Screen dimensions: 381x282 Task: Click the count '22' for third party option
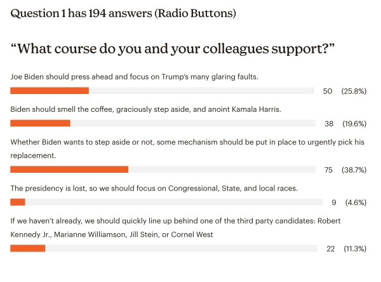[x=330, y=249]
